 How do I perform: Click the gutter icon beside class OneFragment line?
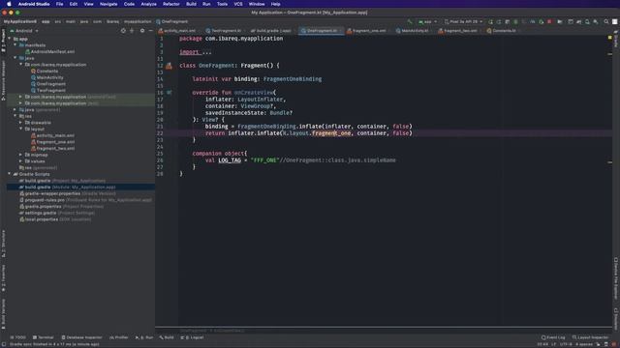[169, 66]
